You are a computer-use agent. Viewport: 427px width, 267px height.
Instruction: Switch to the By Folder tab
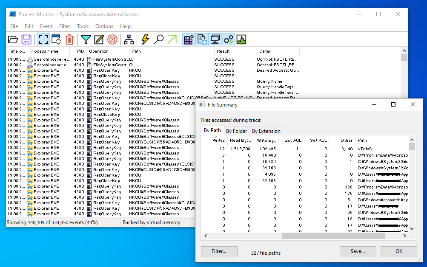tap(236, 131)
